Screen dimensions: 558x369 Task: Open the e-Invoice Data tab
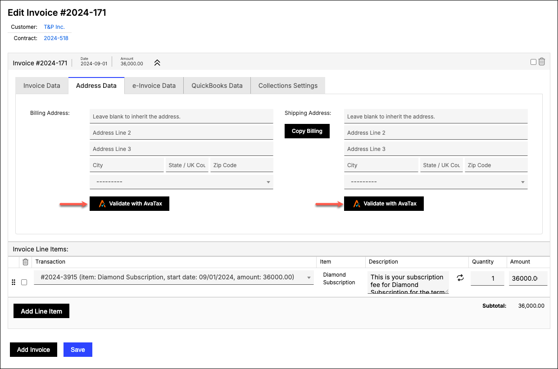click(x=154, y=86)
